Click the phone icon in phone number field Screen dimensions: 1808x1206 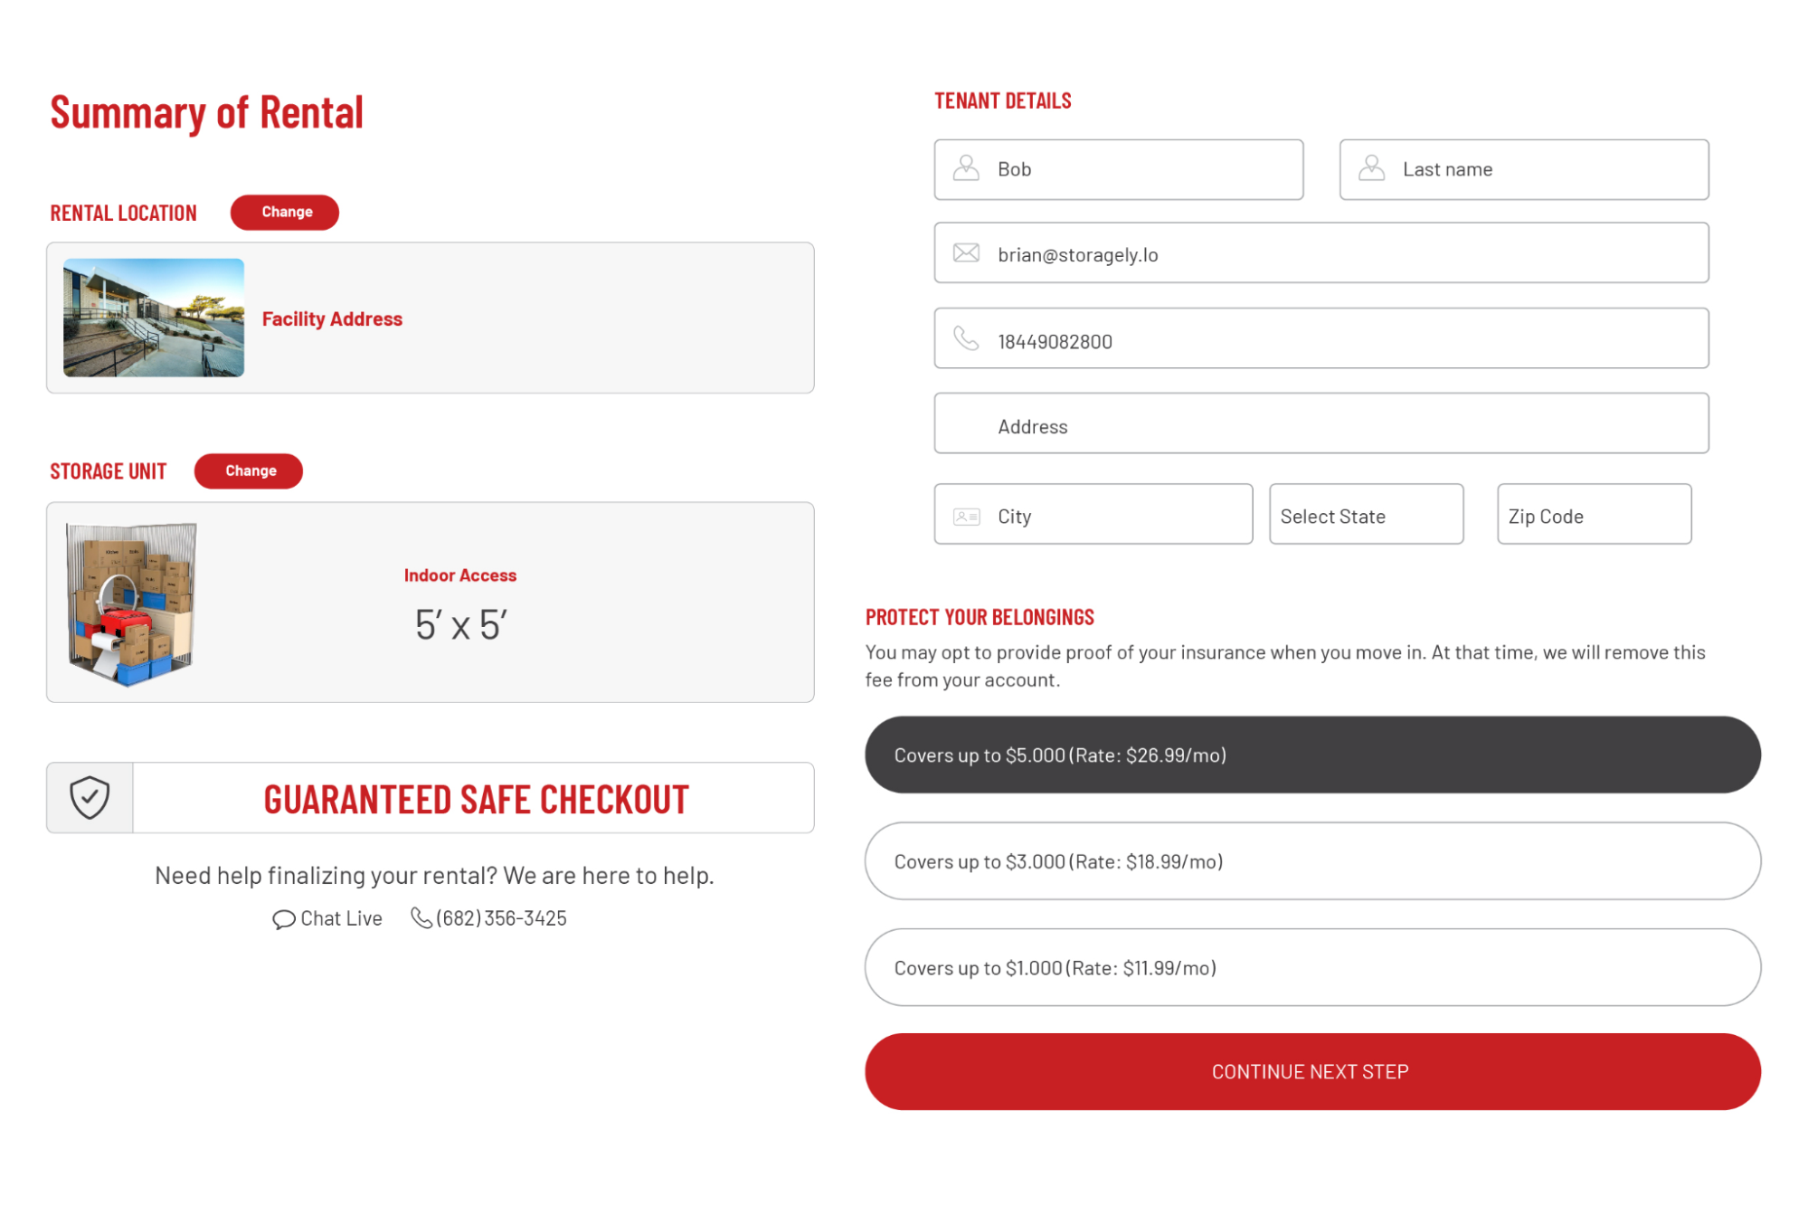pyautogui.click(x=966, y=338)
